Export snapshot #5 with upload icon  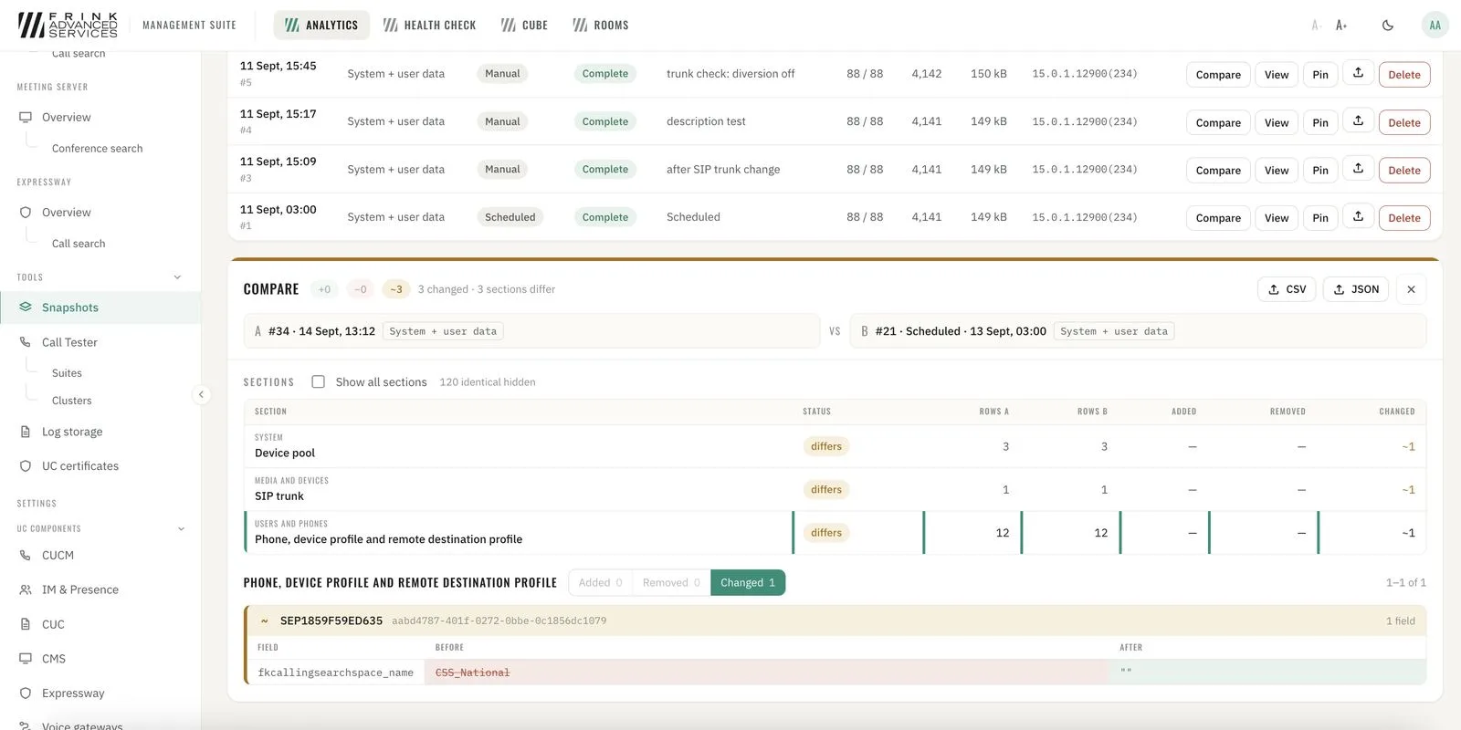coord(1358,74)
